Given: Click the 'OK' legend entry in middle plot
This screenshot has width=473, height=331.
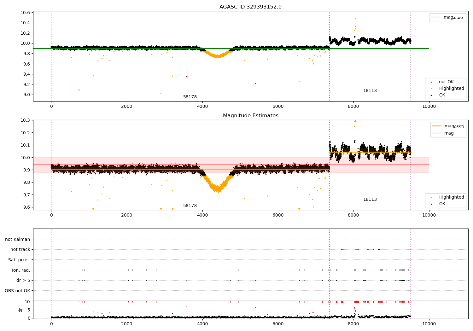Looking at the screenshot, I should pyautogui.click(x=442, y=204).
